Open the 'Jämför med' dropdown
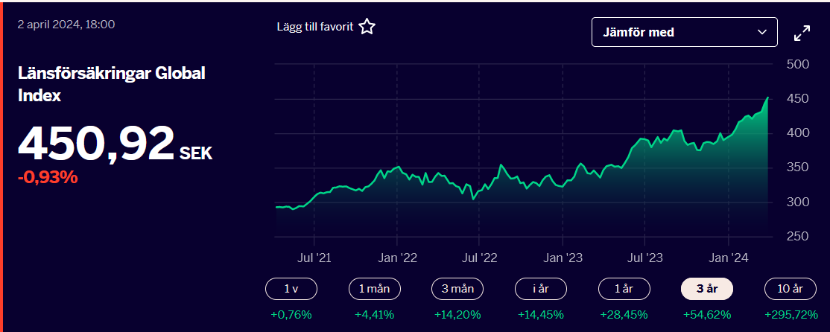 685,32
